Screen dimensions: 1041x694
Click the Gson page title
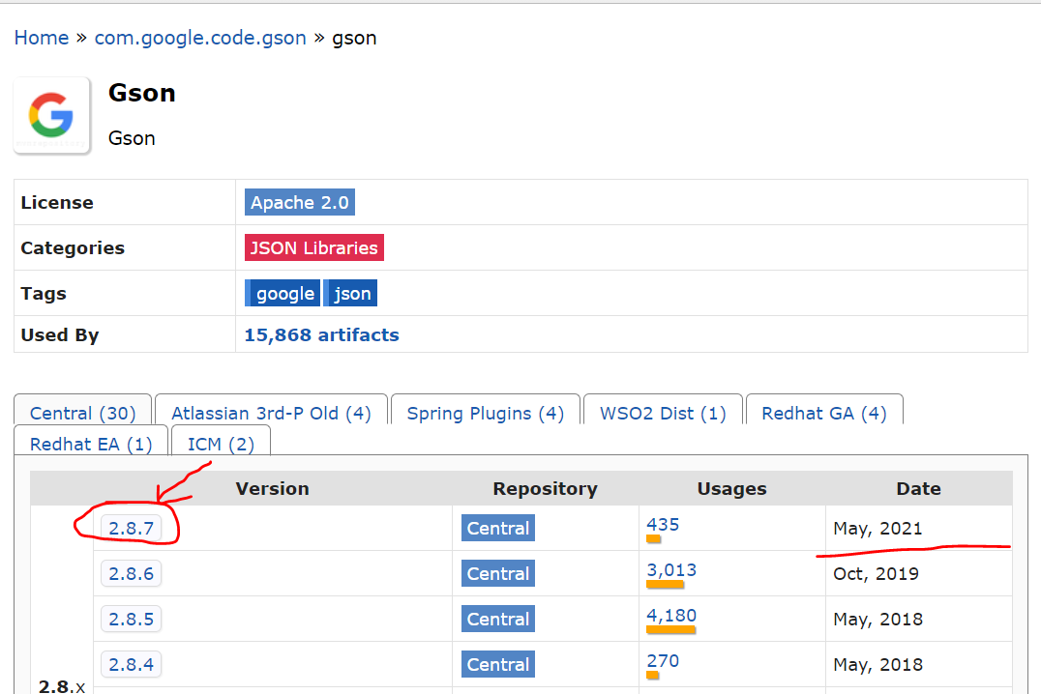pos(142,93)
